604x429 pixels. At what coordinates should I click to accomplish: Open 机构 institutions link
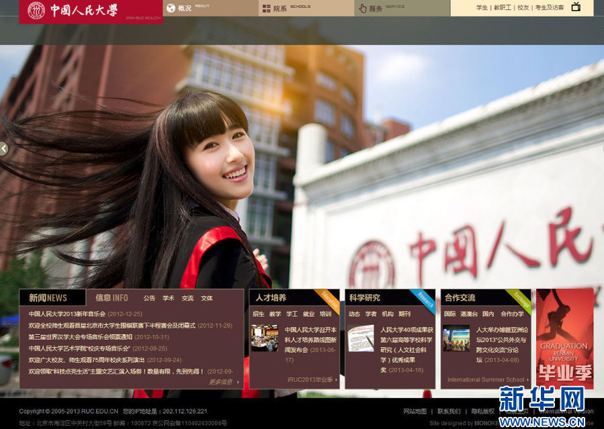point(388,314)
